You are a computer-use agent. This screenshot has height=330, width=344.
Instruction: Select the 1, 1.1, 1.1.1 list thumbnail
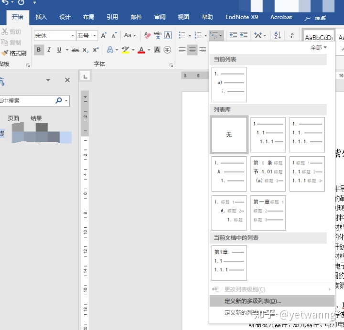268,134
